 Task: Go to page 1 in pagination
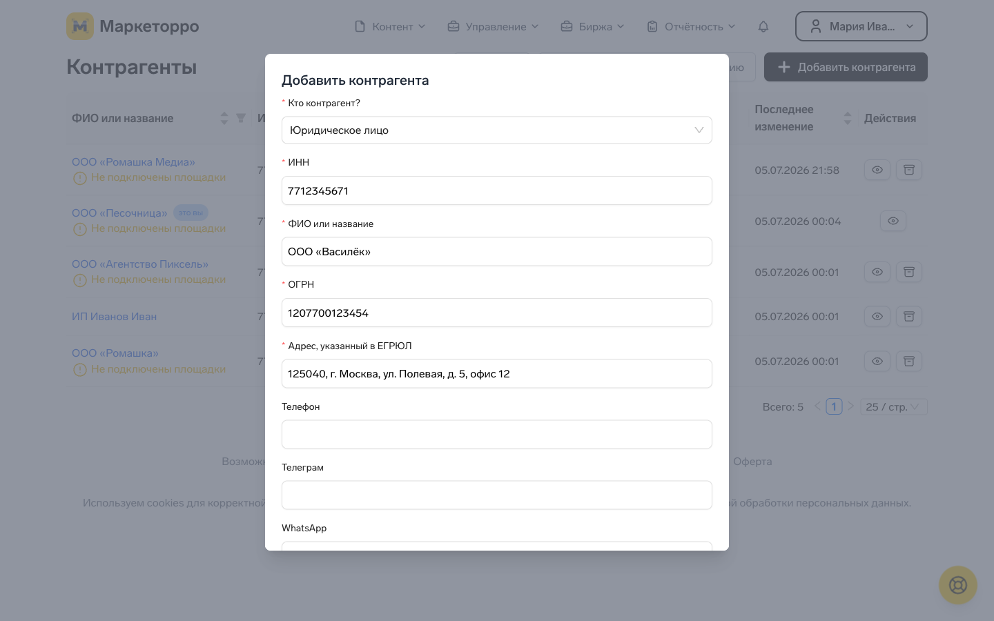(834, 407)
